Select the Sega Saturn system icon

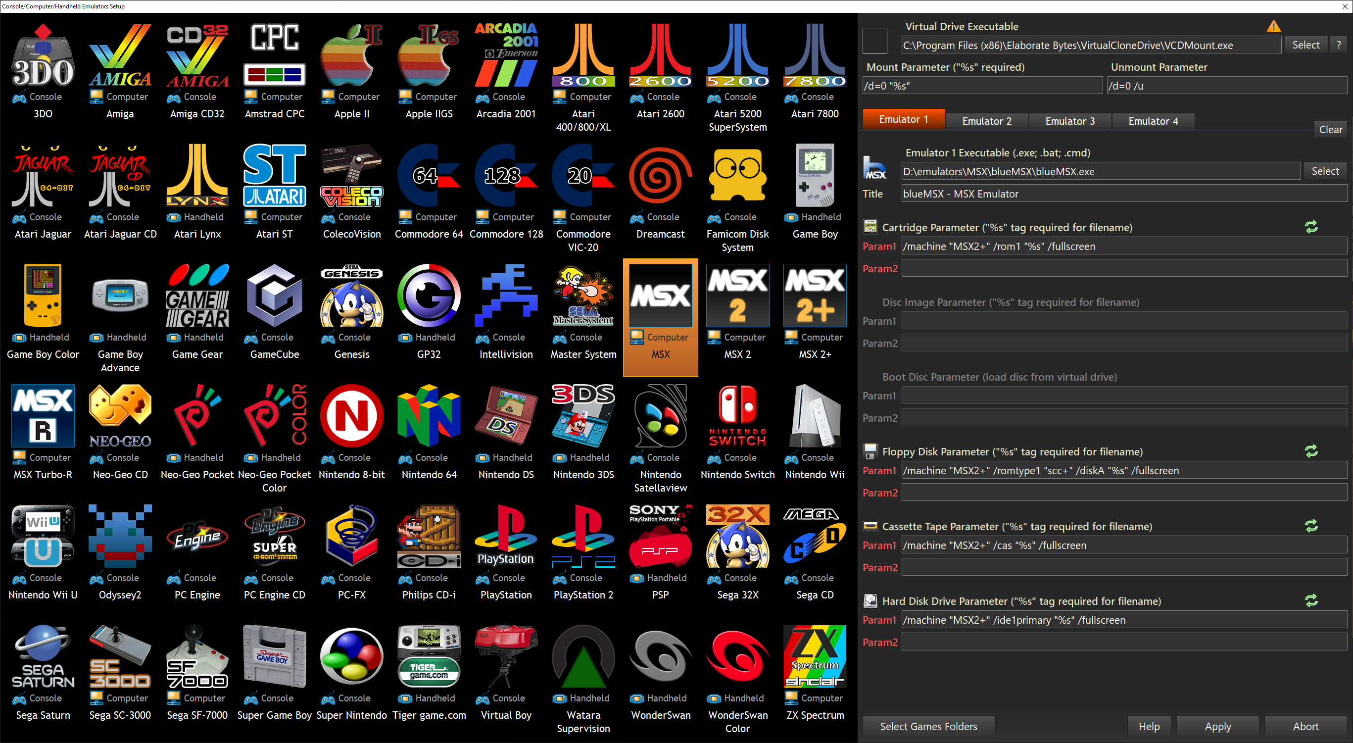(43, 657)
